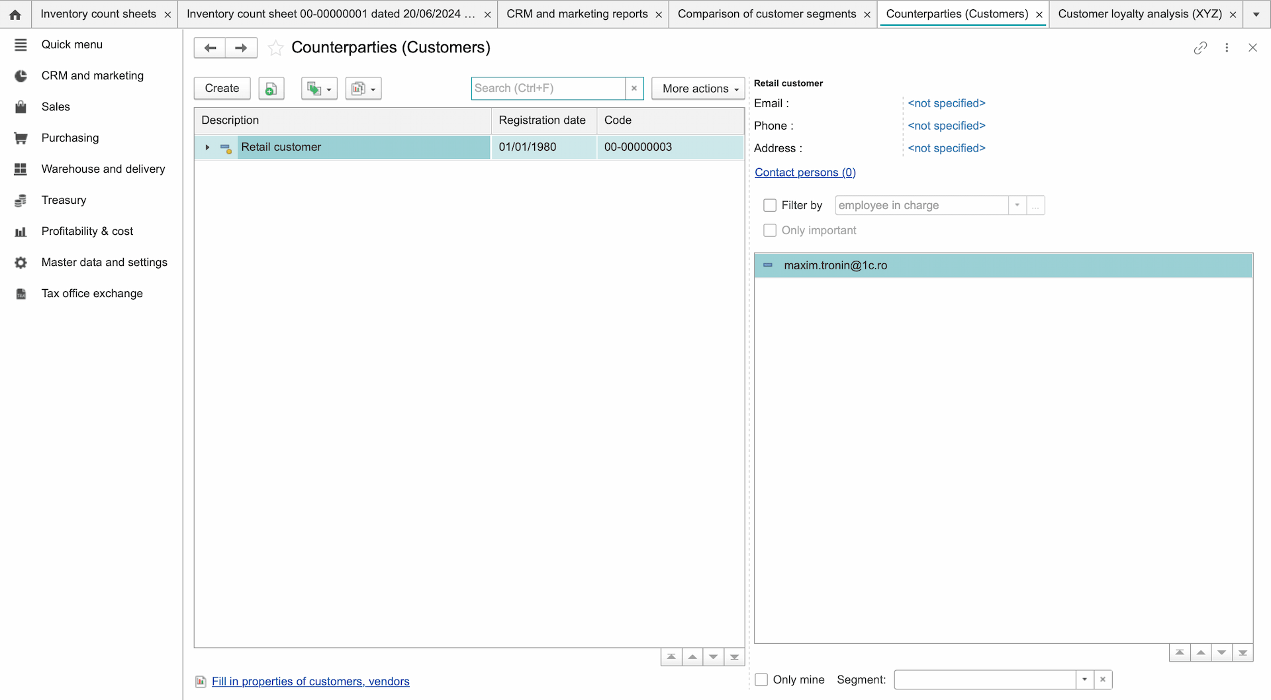The image size is (1271, 700).
Task: Click the Sales shopping bag icon
Action: click(x=21, y=107)
